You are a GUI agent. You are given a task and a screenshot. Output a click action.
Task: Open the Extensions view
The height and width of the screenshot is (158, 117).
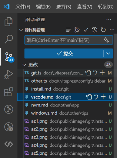point(9,92)
